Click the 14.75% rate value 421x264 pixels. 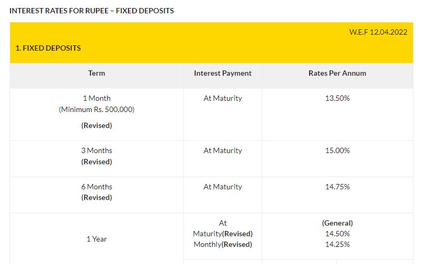point(337,187)
